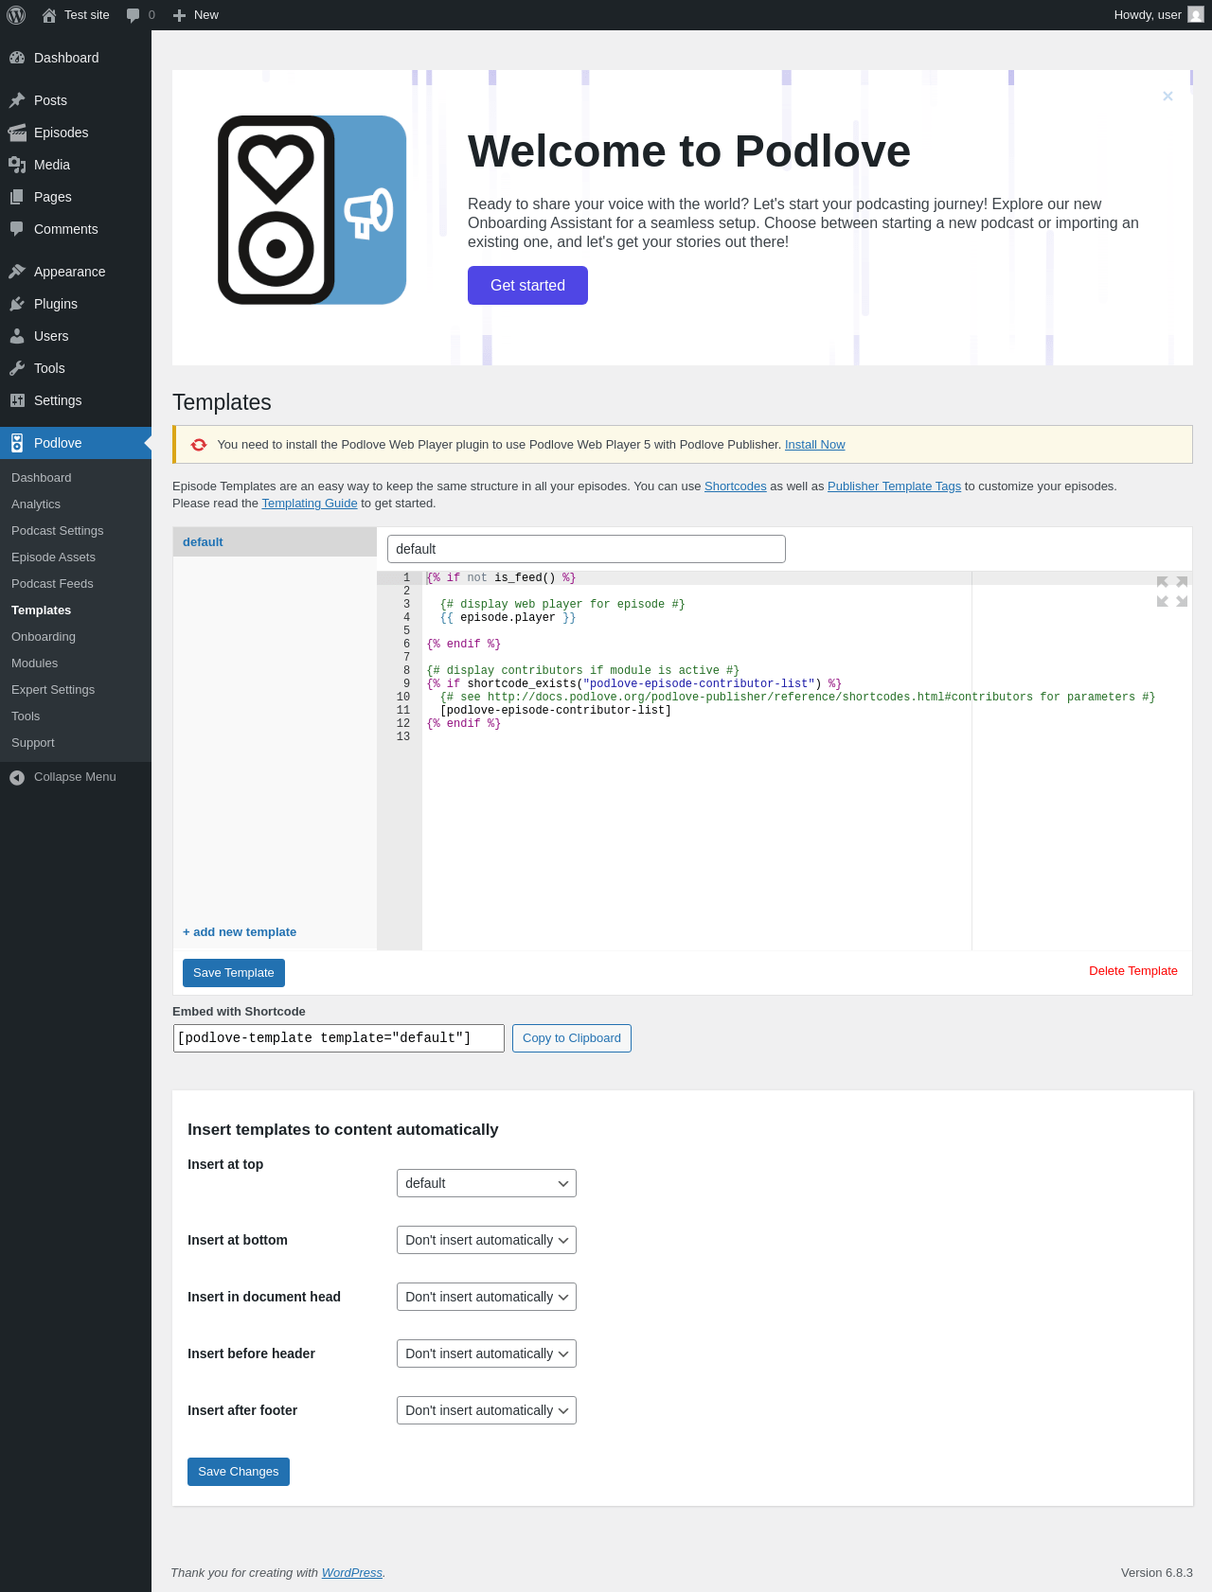Select the default template in list

(x=275, y=542)
